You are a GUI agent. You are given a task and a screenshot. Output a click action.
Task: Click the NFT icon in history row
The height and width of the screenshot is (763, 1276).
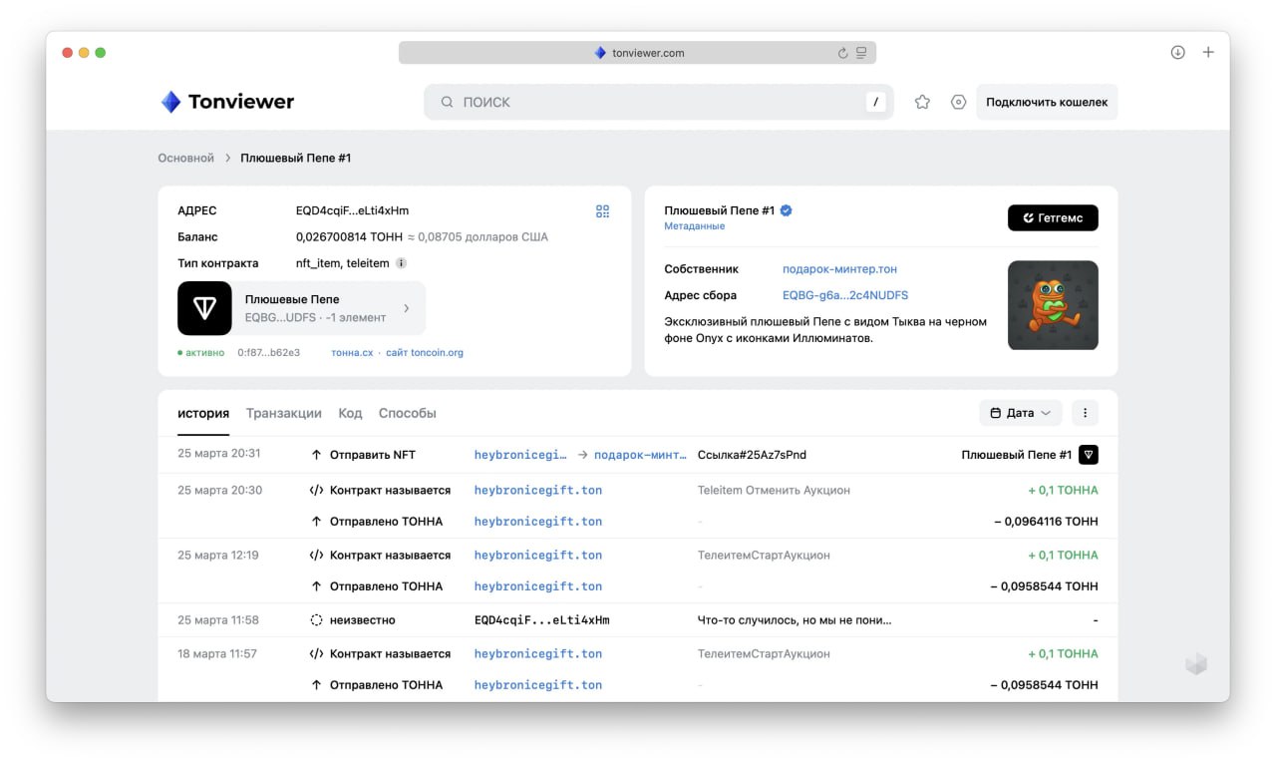[1089, 455]
